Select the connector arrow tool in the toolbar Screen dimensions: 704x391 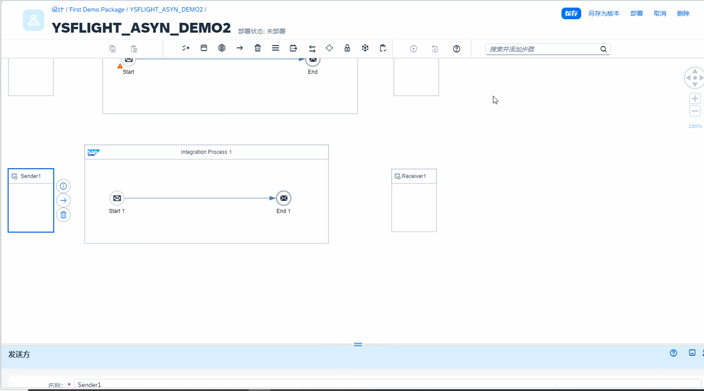[240, 48]
